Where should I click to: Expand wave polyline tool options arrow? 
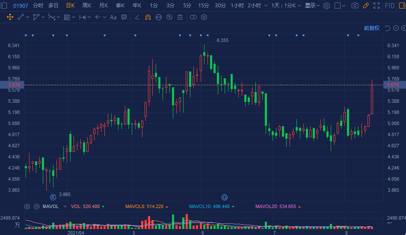pyautogui.click(x=58, y=17)
